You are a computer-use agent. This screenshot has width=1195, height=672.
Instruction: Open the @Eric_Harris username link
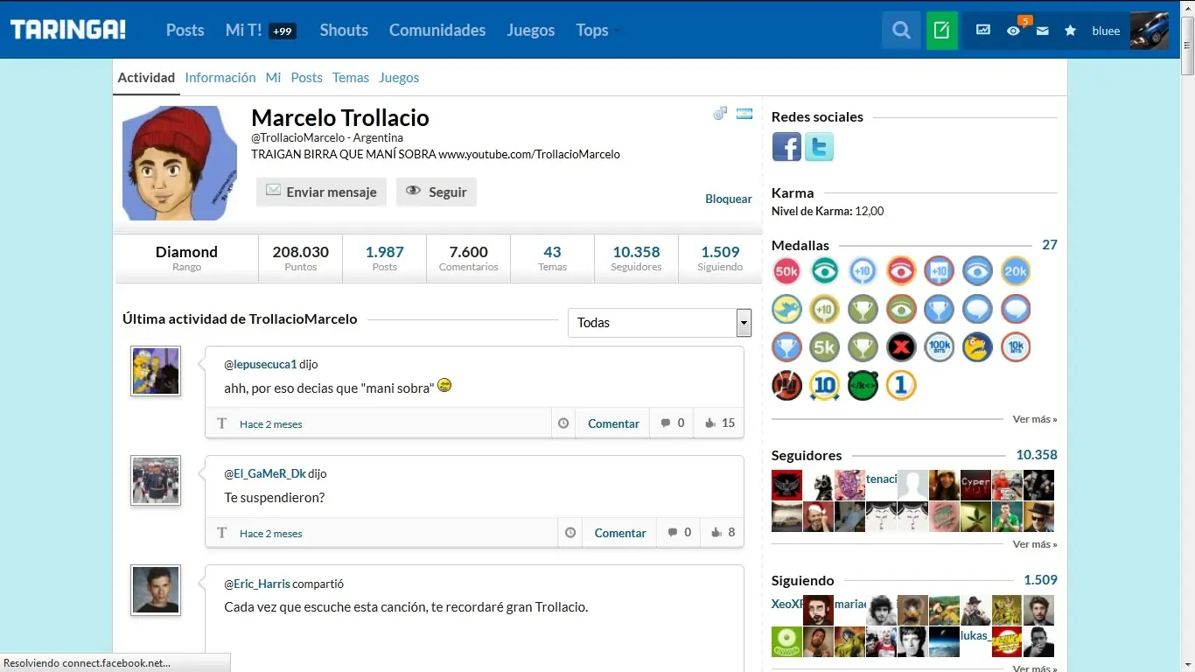(257, 584)
